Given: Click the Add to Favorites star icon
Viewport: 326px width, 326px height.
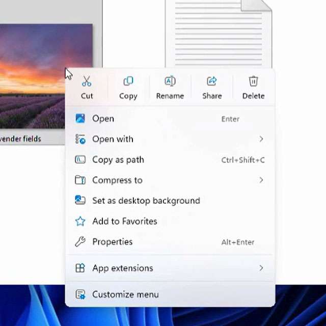Looking at the screenshot, I should (80, 221).
